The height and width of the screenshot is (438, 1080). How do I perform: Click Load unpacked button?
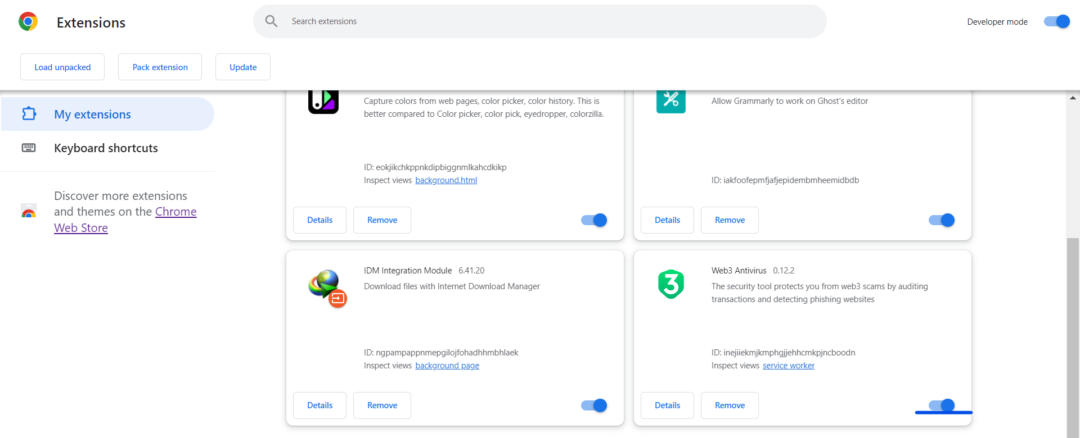62,67
